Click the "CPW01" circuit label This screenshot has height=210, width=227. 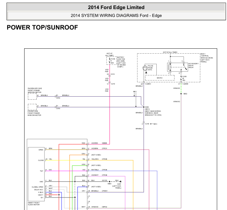(x=105, y=191)
